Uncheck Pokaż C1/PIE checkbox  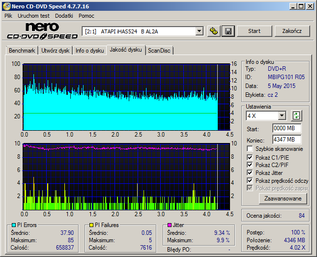(250, 157)
